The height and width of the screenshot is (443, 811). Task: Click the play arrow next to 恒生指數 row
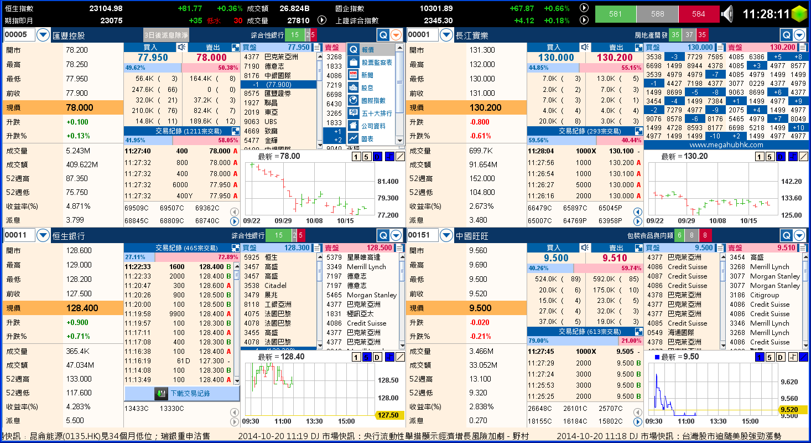pos(584,8)
